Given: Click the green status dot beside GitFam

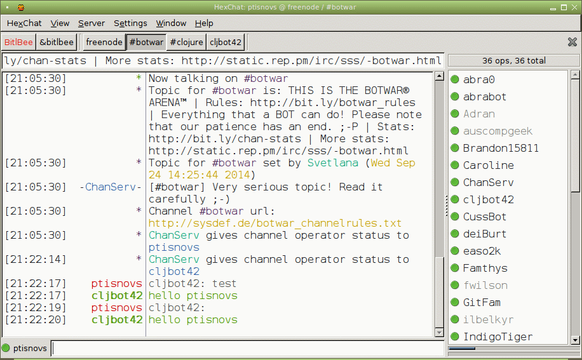Looking at the screenshot, I should 455,302.
